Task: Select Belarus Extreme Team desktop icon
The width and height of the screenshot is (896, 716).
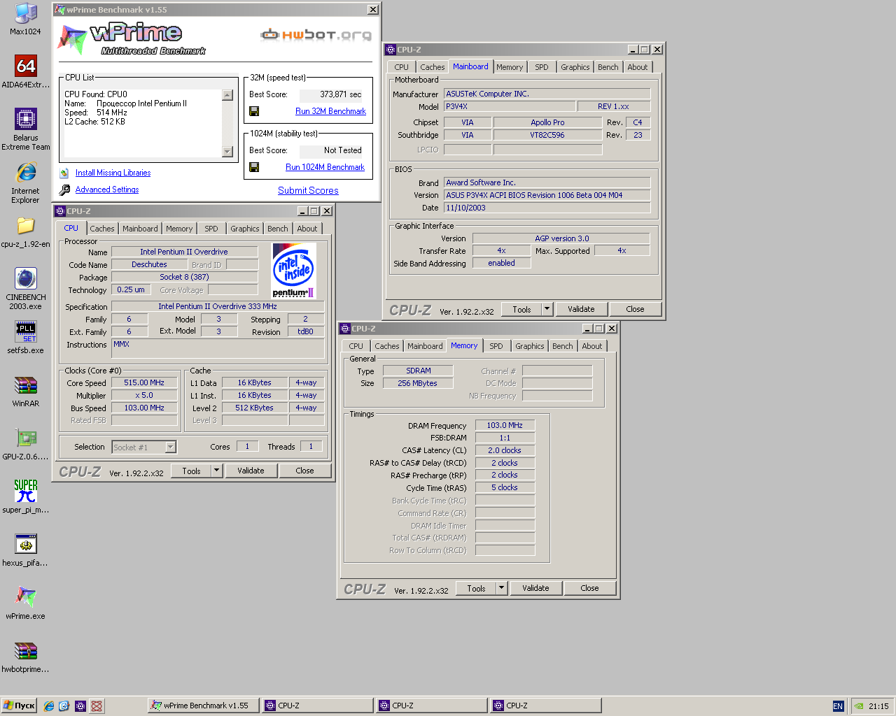Action: 25,129
